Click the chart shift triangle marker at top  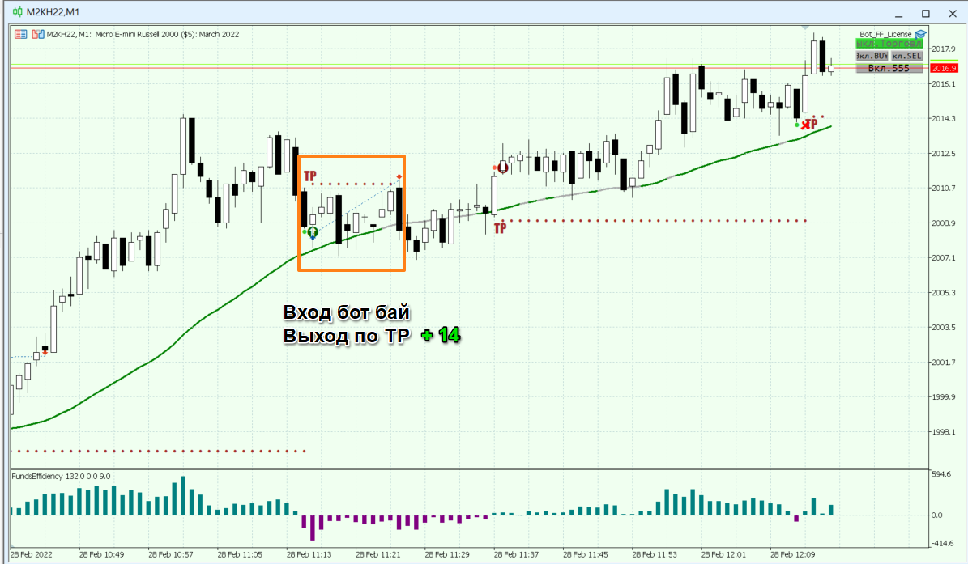pos(805,28)
